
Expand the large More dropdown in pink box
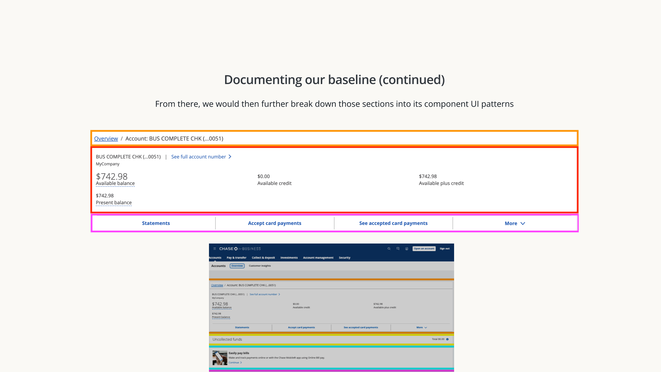(x=515, y=223)
